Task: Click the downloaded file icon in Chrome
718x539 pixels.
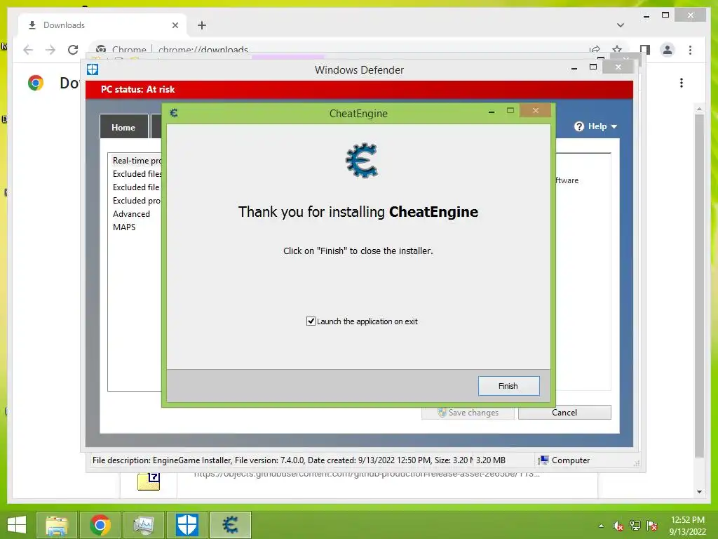Action: (x=149, y=481)
